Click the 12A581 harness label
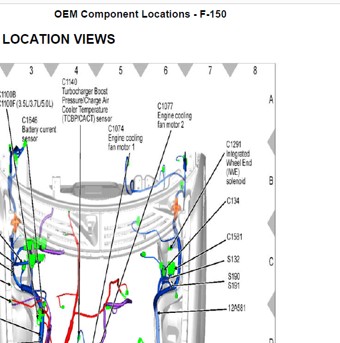The width and height of the screenshot is (340, 343). point(237,308)
